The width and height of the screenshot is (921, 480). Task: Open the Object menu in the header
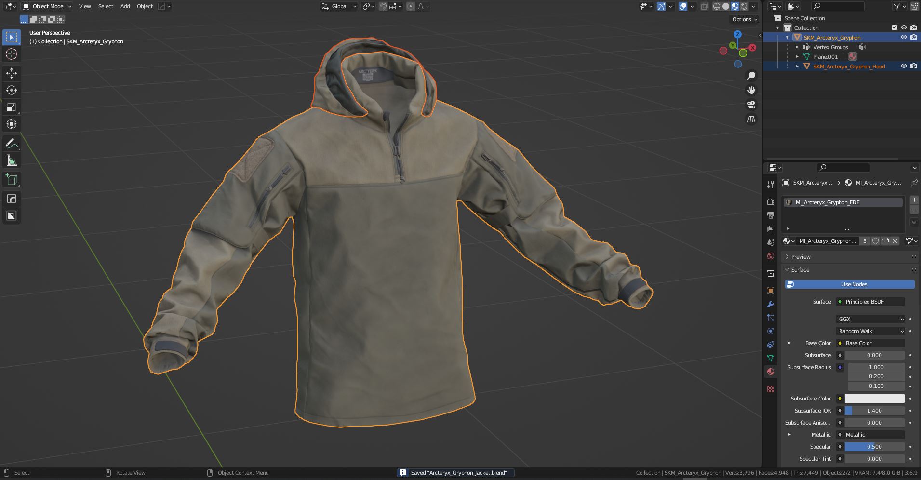tap(144, 6)
